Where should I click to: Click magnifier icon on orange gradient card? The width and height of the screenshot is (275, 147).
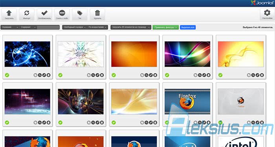(147, 75)
